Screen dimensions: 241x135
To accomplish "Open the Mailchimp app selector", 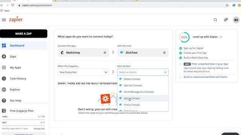I will click(83, 52).
